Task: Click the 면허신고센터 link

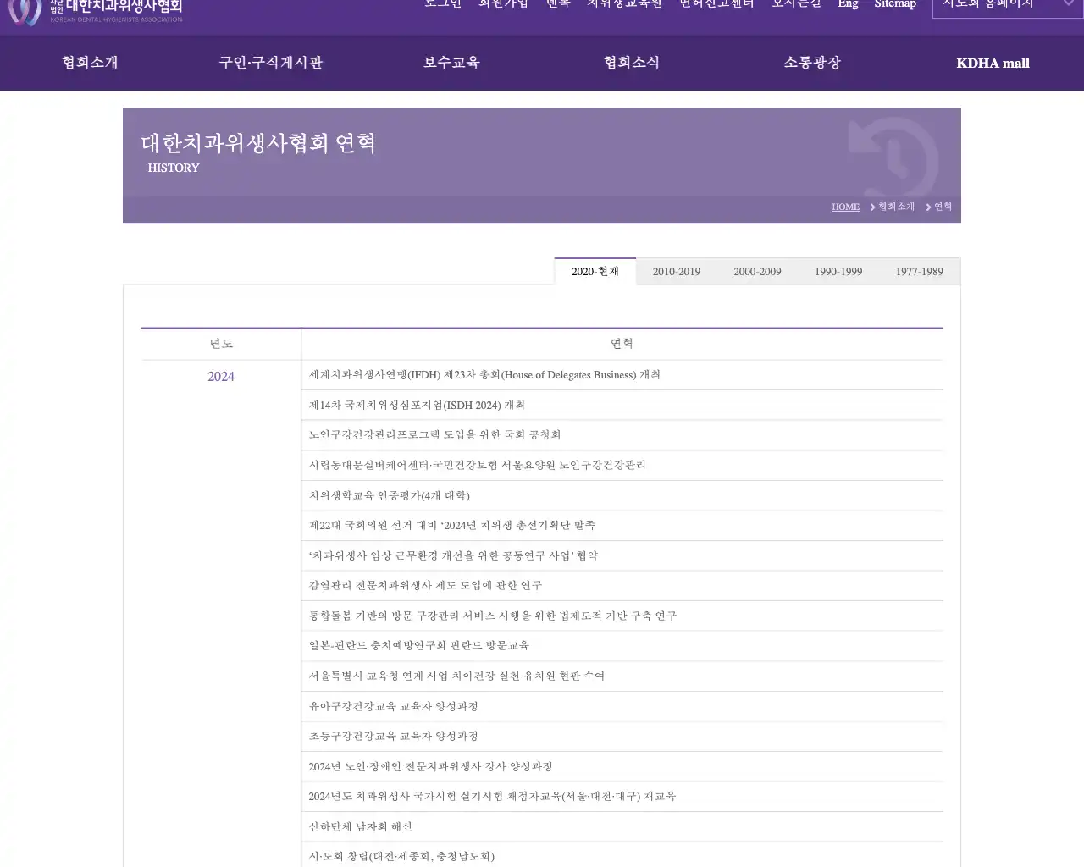Action: 716,4
